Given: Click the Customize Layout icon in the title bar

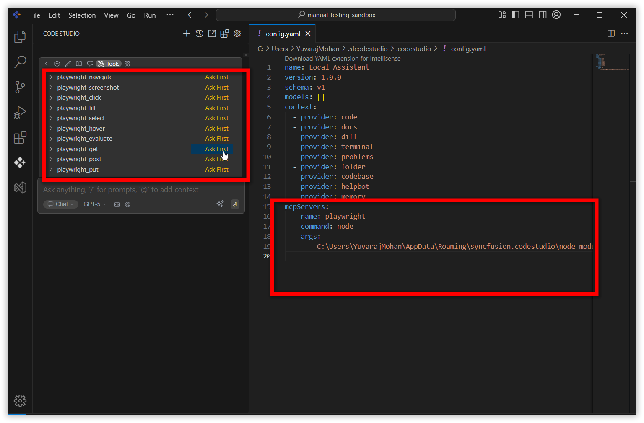Looking at the screenshot, I should pos(502,15).
